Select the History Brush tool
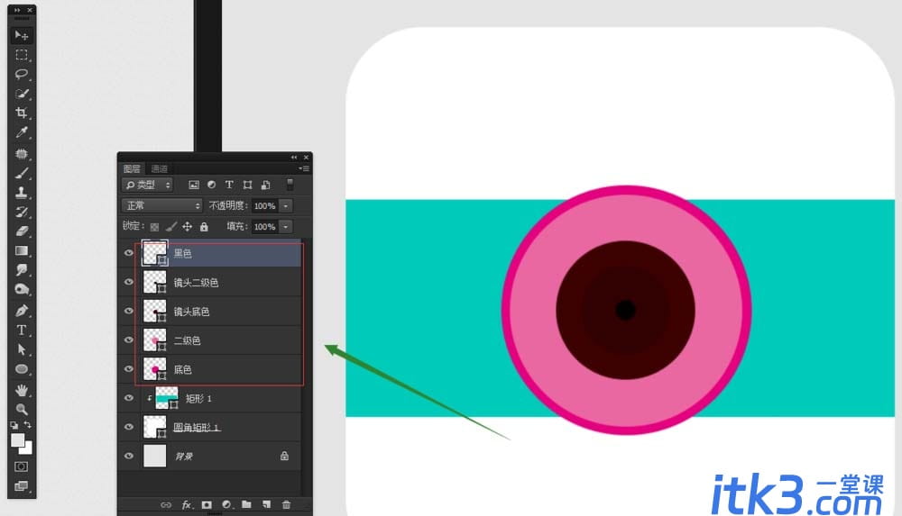Image resolution: width=902 pixels, height=516 pixels. click(22, 212)
